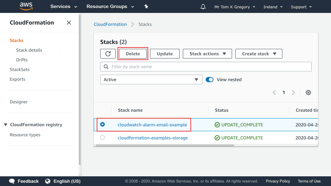The height and width of the screenshot is (186, 331).
Task: Click the Delete button
Action: (x=133, y=54)
